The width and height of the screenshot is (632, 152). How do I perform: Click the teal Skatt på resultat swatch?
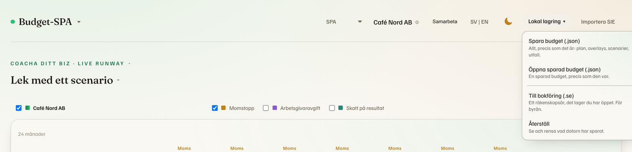tap(340, 108)
